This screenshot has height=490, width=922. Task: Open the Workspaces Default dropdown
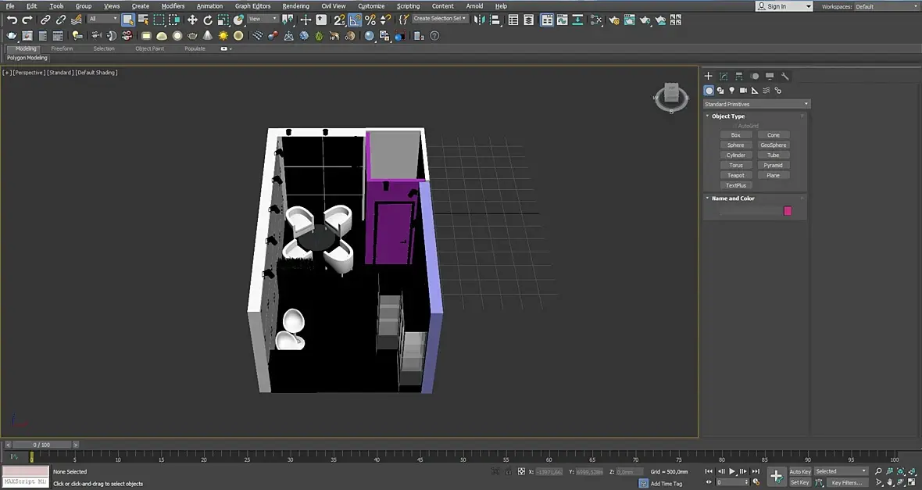coord(885,6)
